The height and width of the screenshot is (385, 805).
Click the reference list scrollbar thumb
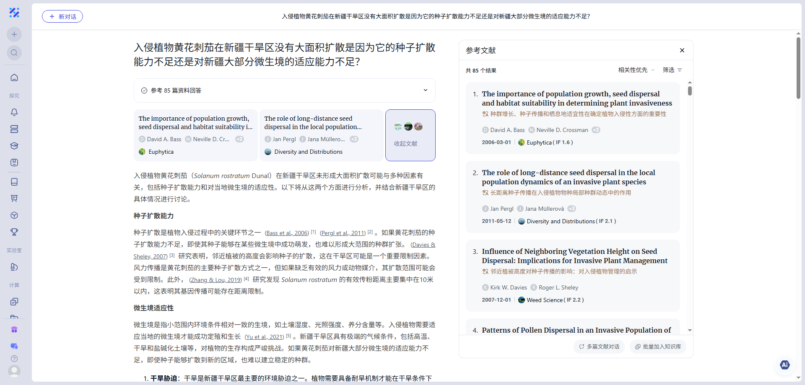[690, 90]
